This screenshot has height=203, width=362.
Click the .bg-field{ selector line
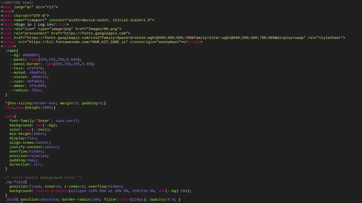click(16, 182)
